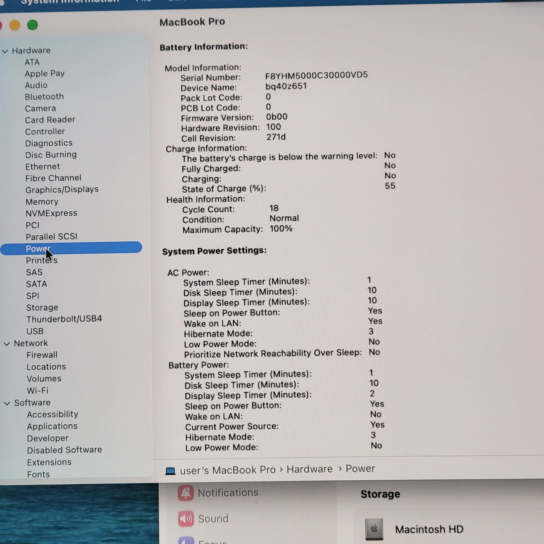The image size is (544, 544).
Task: Select Developer under Software
Action: pyautogui.click(x=47, y=438)
